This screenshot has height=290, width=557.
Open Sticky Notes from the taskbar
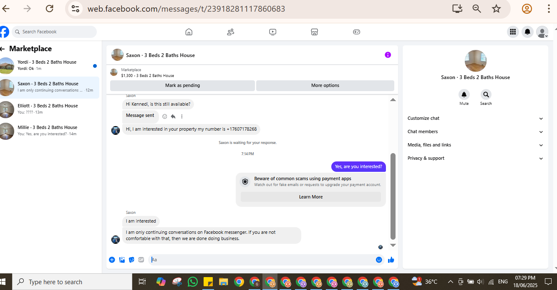pos(208,282)
